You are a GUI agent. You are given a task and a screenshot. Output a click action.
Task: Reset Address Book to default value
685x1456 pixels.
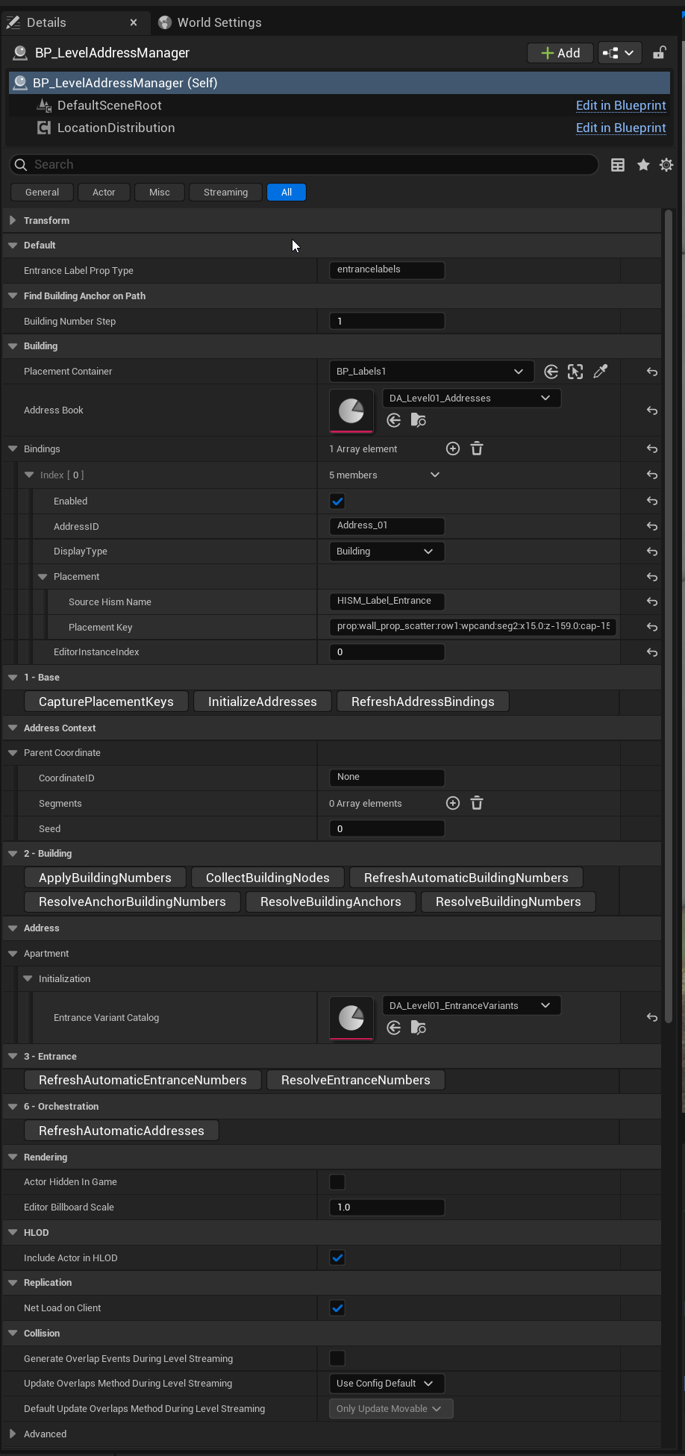(x=652, y=410)
